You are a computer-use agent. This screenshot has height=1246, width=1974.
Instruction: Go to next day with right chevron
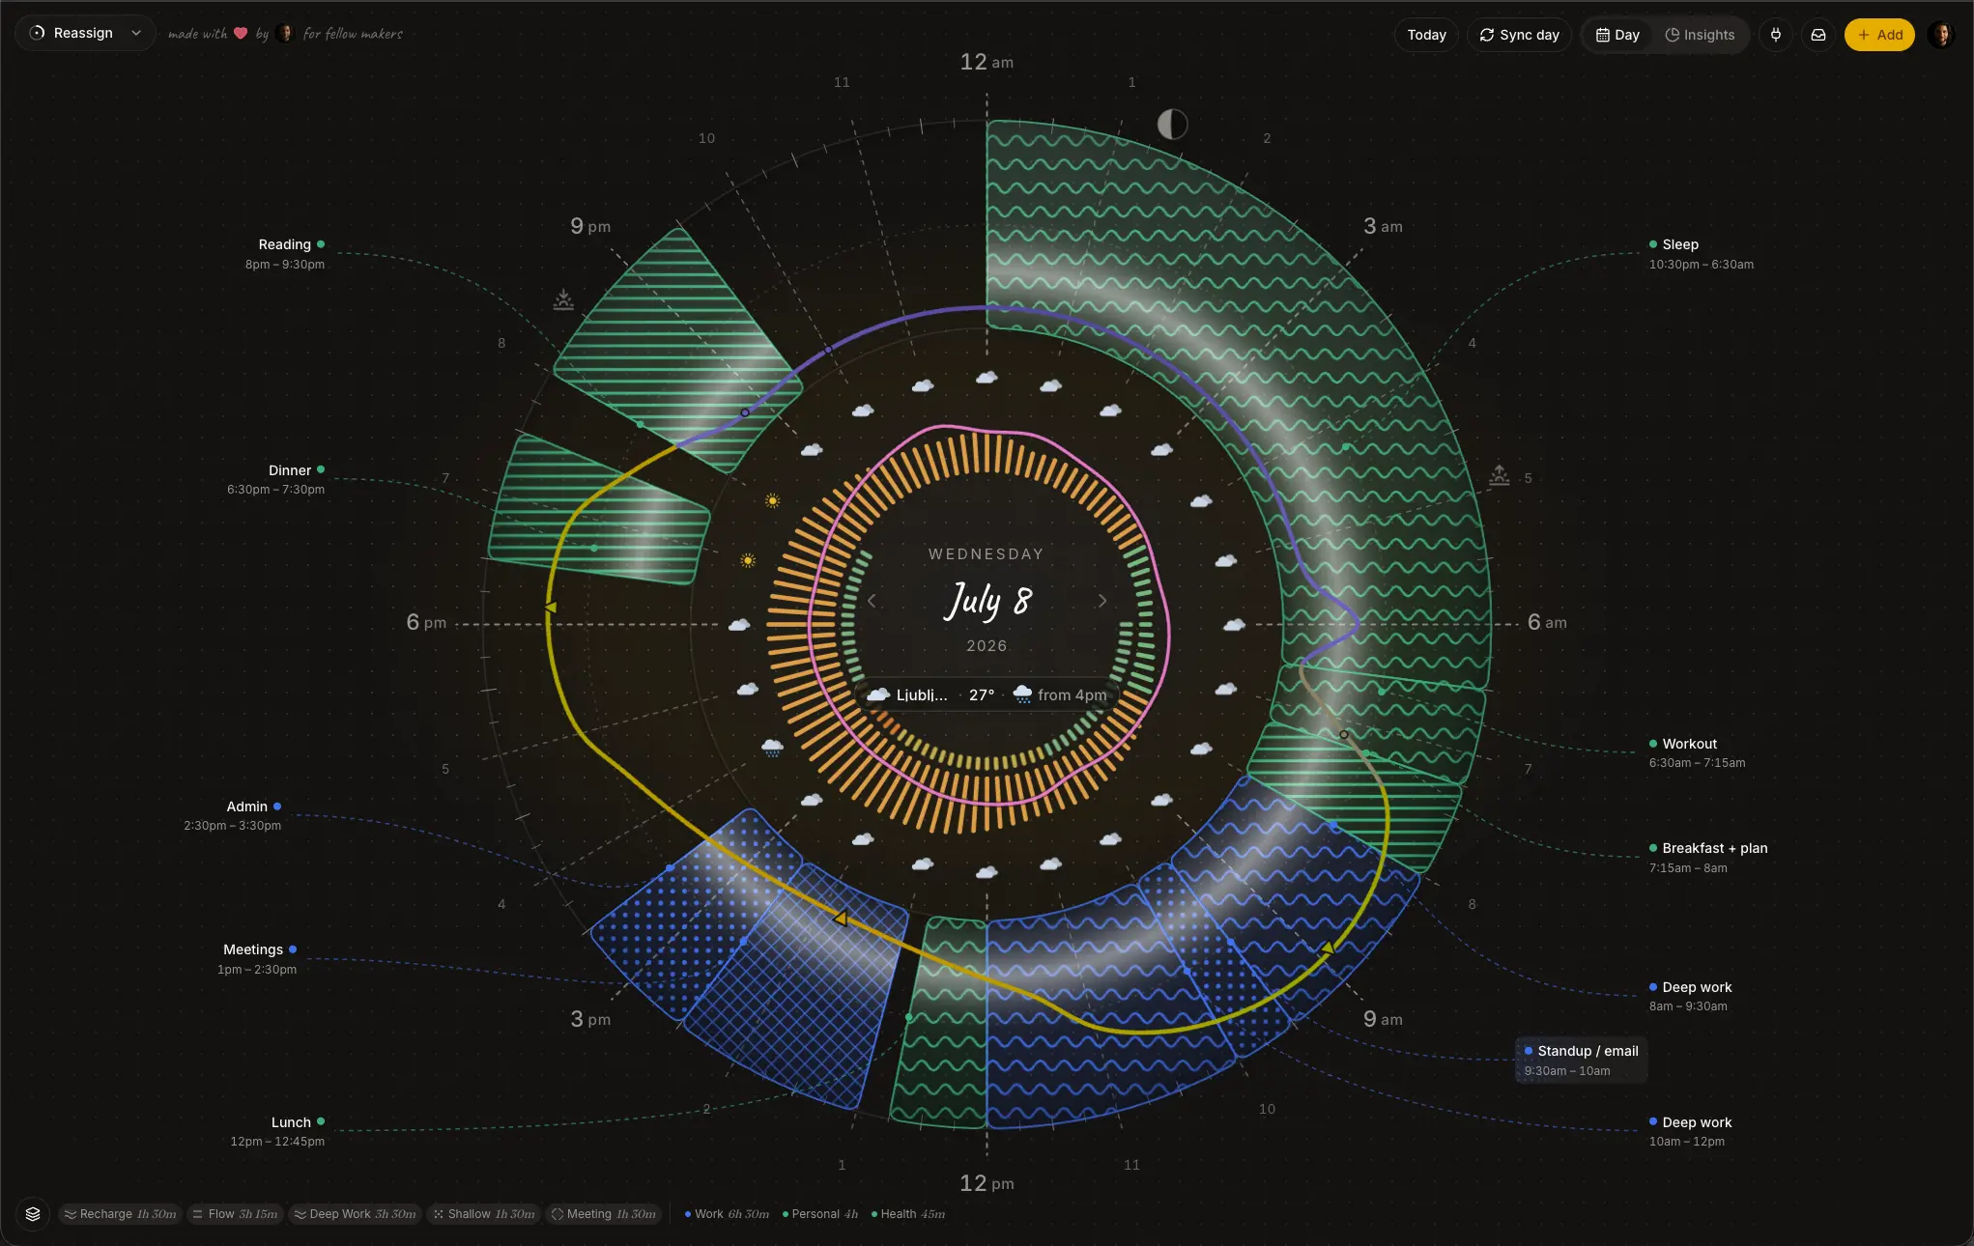click(1102, 601)
